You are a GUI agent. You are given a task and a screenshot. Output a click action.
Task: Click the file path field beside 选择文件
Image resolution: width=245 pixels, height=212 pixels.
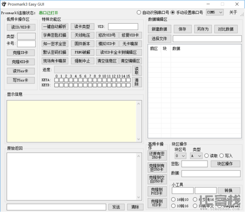pyautogui.click(x=207, y=39)
